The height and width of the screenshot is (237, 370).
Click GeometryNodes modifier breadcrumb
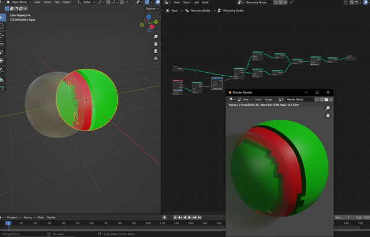pyautogui.click(x=198, y=10)
